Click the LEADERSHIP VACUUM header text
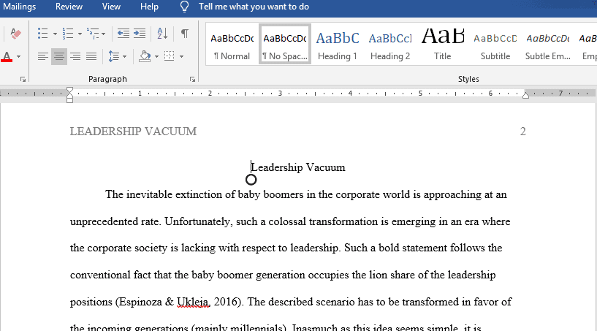Viewport: 597px width, 331px height. pos(133,132)
